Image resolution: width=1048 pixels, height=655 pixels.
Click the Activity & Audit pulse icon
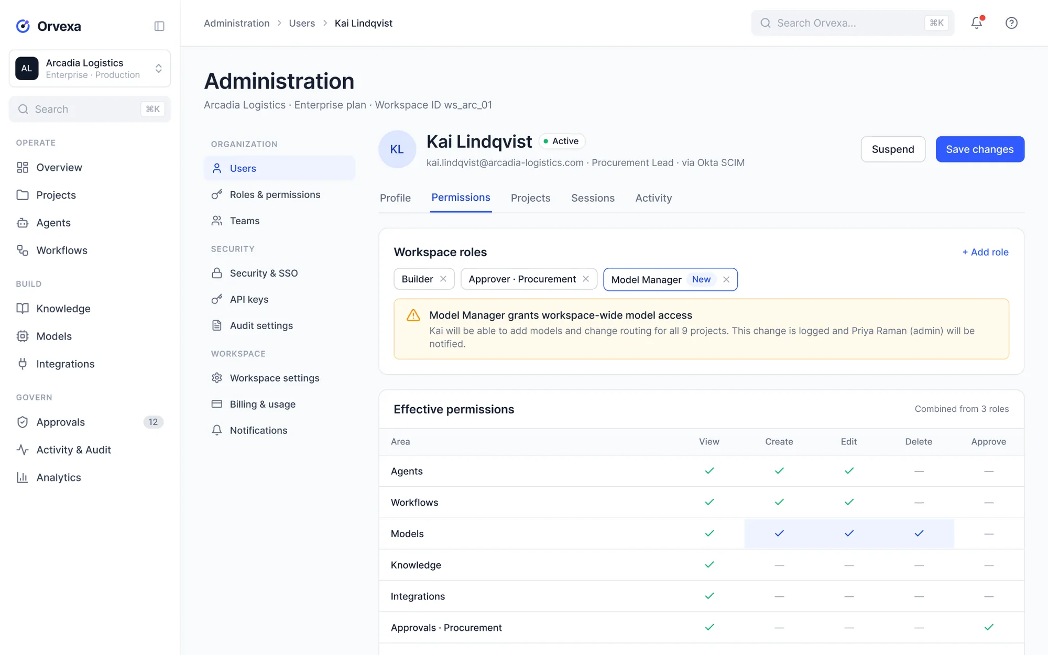23,450
